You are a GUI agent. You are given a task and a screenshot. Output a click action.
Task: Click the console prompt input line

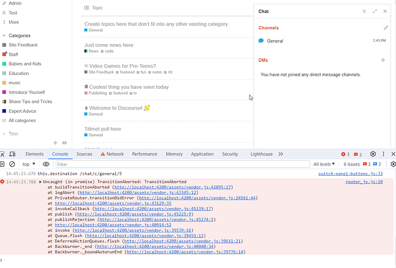198,260
